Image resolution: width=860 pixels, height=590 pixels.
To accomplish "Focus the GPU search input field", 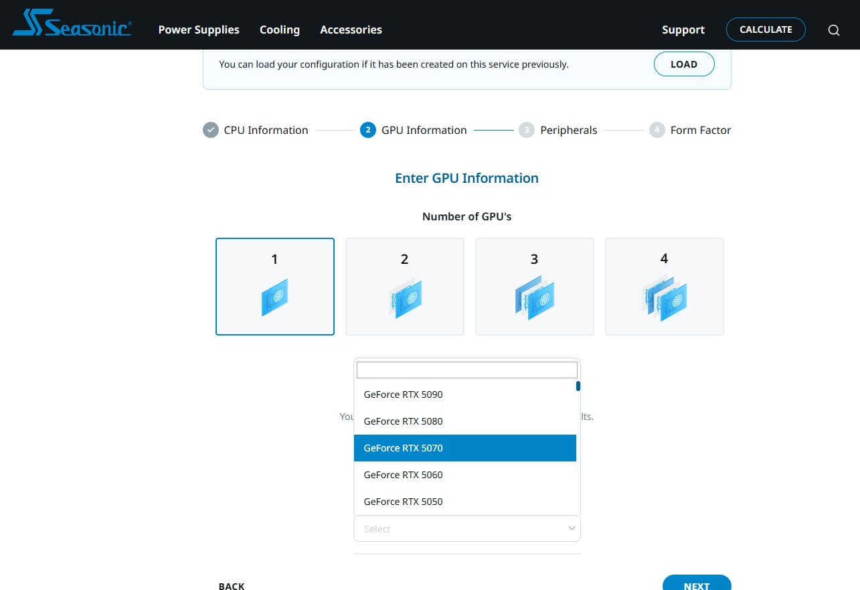I will [466, 370].
